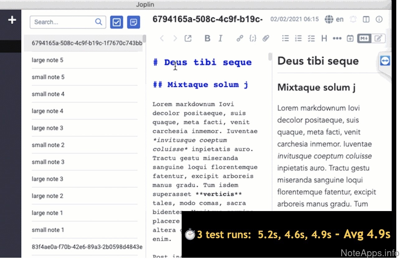
Task: Insert a numbered list
Action: coord(298,38)
